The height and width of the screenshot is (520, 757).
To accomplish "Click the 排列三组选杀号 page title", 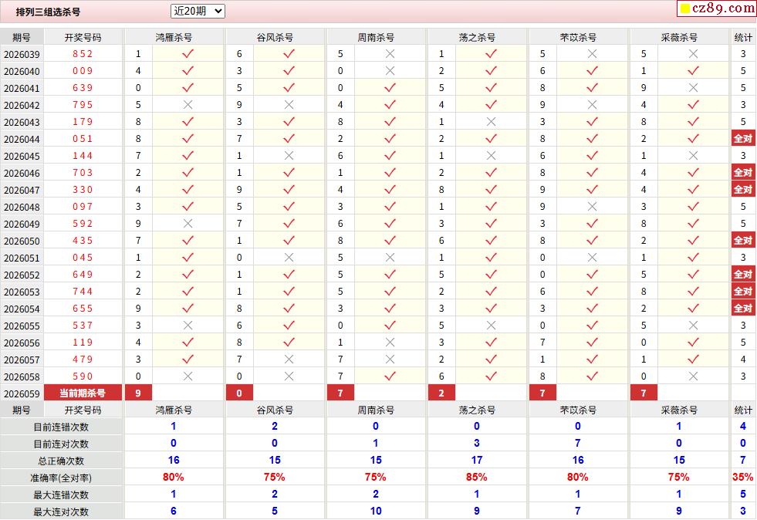I will coord(48,12).
